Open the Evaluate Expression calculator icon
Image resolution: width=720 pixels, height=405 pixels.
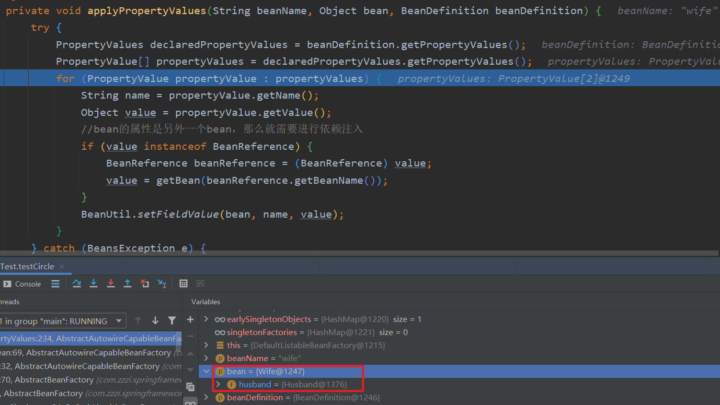tap(184, 283)
